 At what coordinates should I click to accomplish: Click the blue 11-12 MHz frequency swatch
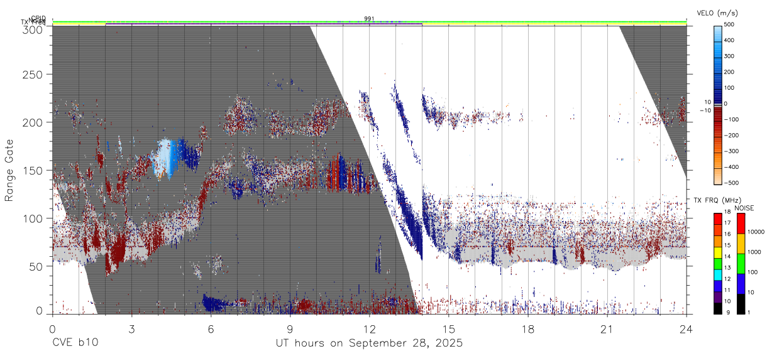[717, 286]
